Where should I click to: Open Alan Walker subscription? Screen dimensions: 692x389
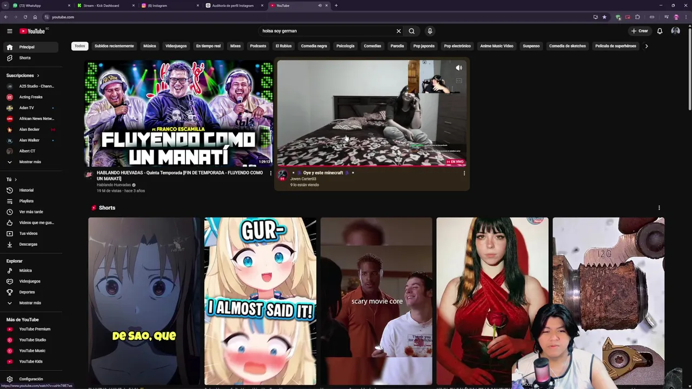click(x=30, y=140)
